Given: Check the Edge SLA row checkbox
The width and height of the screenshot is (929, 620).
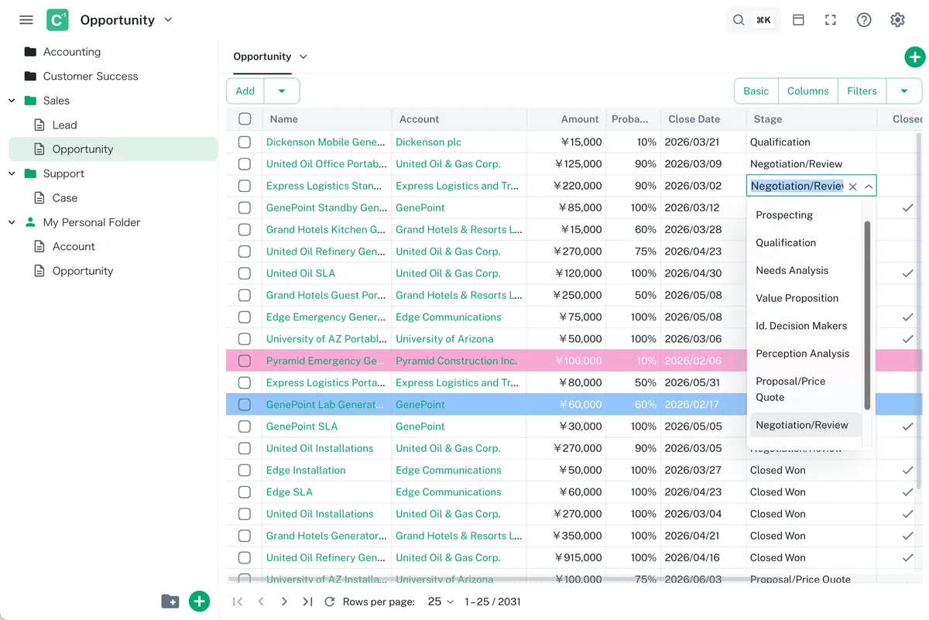Looking at the screenshot, I should point(245,492).
